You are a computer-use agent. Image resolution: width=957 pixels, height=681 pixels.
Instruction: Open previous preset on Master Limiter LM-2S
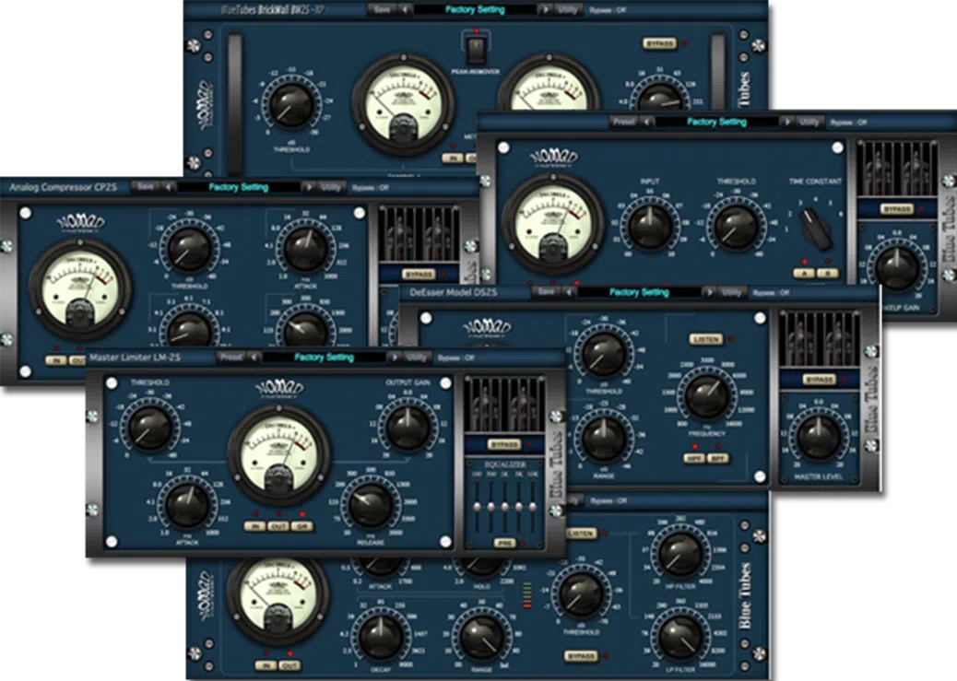253,356
